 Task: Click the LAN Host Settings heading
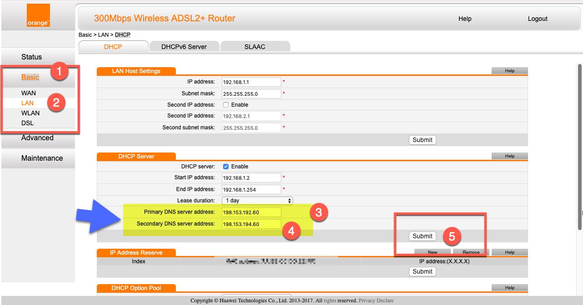[x=136, y=71]
